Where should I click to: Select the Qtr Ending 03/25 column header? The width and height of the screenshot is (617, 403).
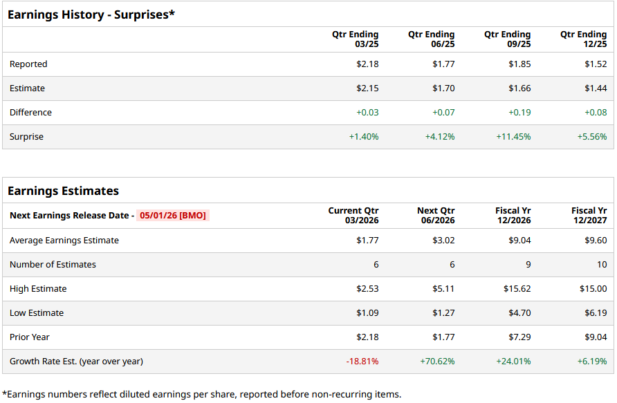pos(355,39)
